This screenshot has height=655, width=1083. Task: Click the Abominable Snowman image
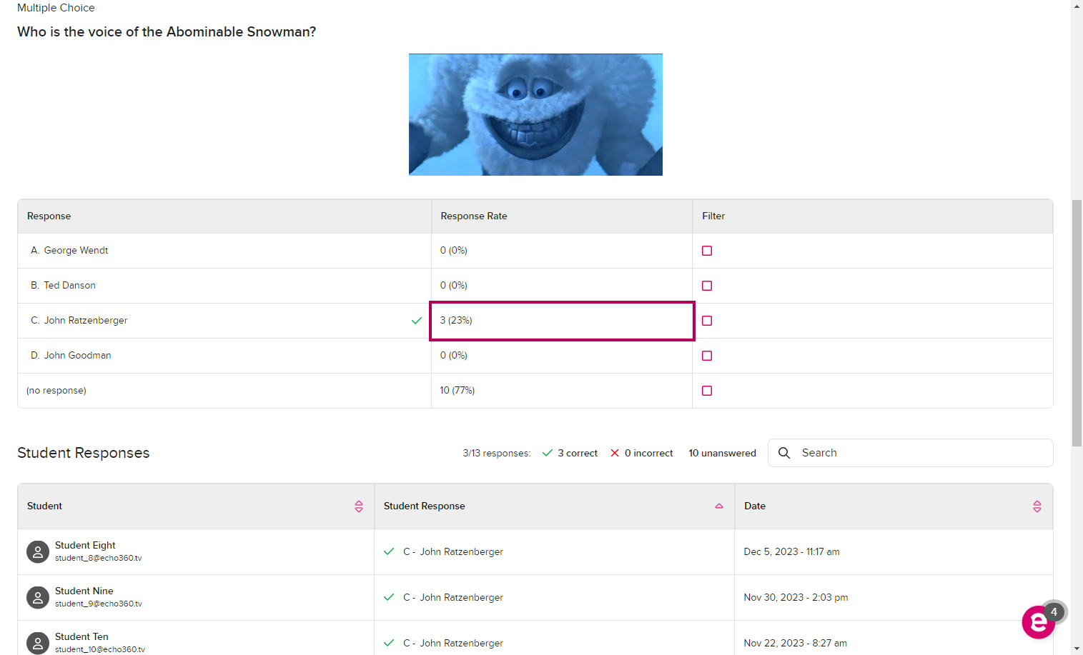click(535, 114)
